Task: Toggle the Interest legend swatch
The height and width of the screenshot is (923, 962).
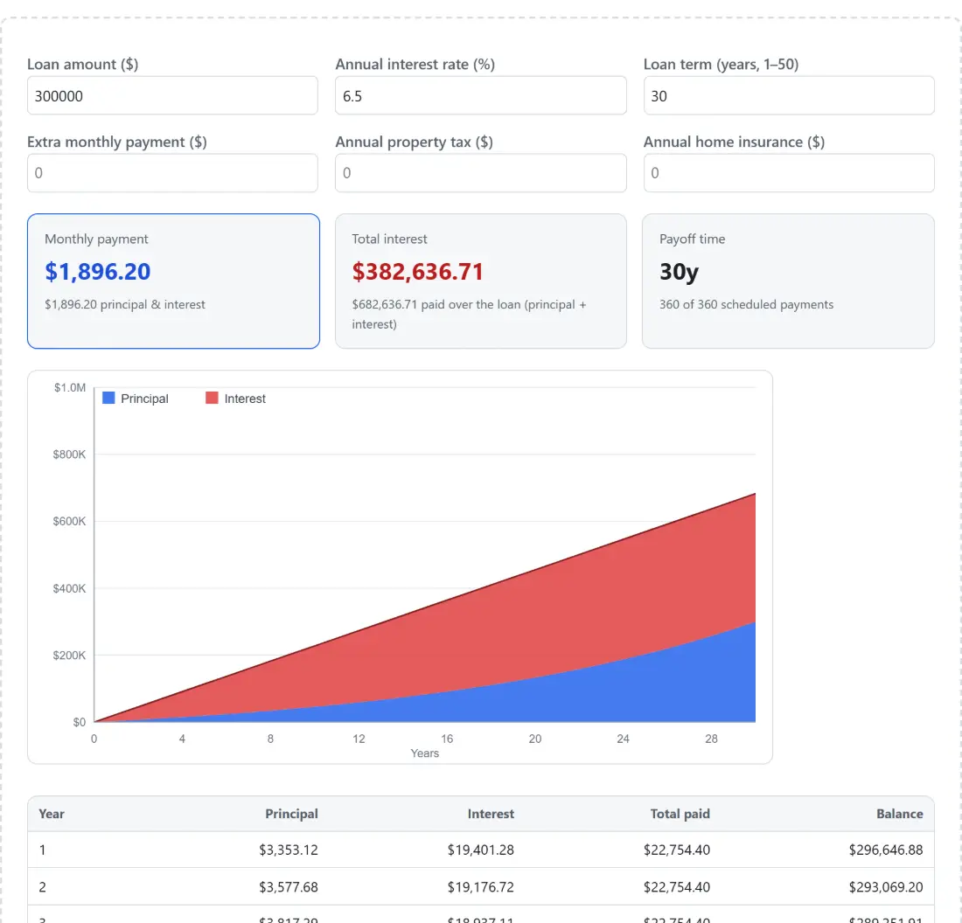Action: pyautogui.click(x=212, y=398)
